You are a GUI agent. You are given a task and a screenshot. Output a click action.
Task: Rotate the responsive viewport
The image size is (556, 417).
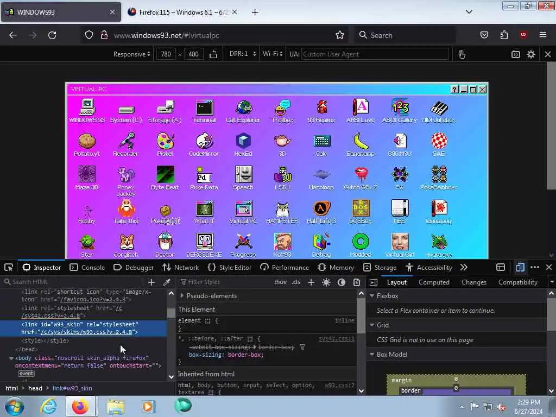click(x=213, y=54)
